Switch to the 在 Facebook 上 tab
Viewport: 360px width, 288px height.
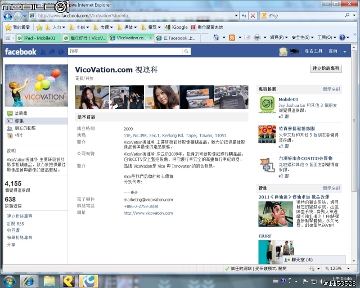(178, 38)
